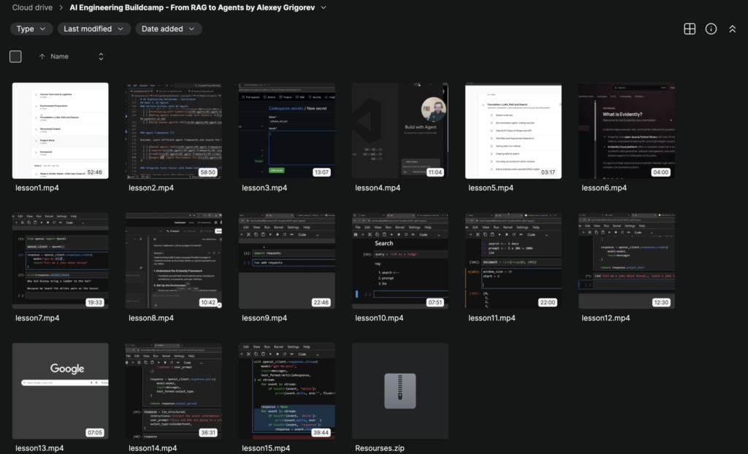The width and height of the screenshot is (748, 454).
Task: Select the lesson6.mp4 Evidently video
Action: [x=626, y=130]
